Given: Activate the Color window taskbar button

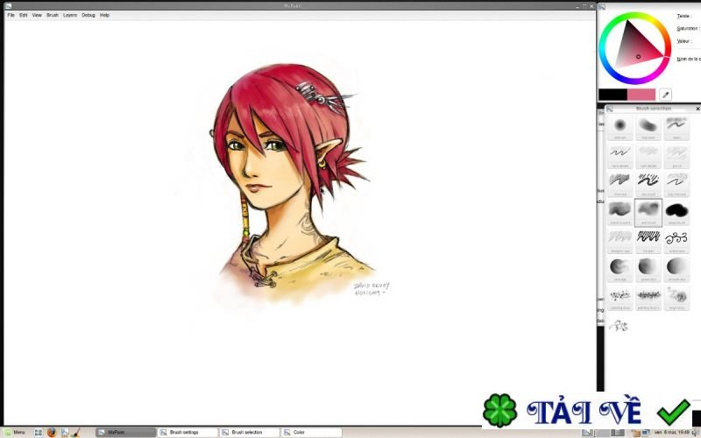Looking at the screenshot, I should (311, 432).
